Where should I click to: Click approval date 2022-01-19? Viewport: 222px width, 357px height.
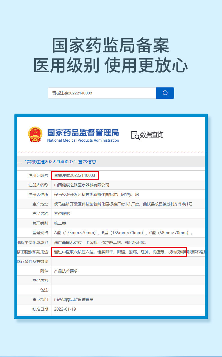point(65,309)
